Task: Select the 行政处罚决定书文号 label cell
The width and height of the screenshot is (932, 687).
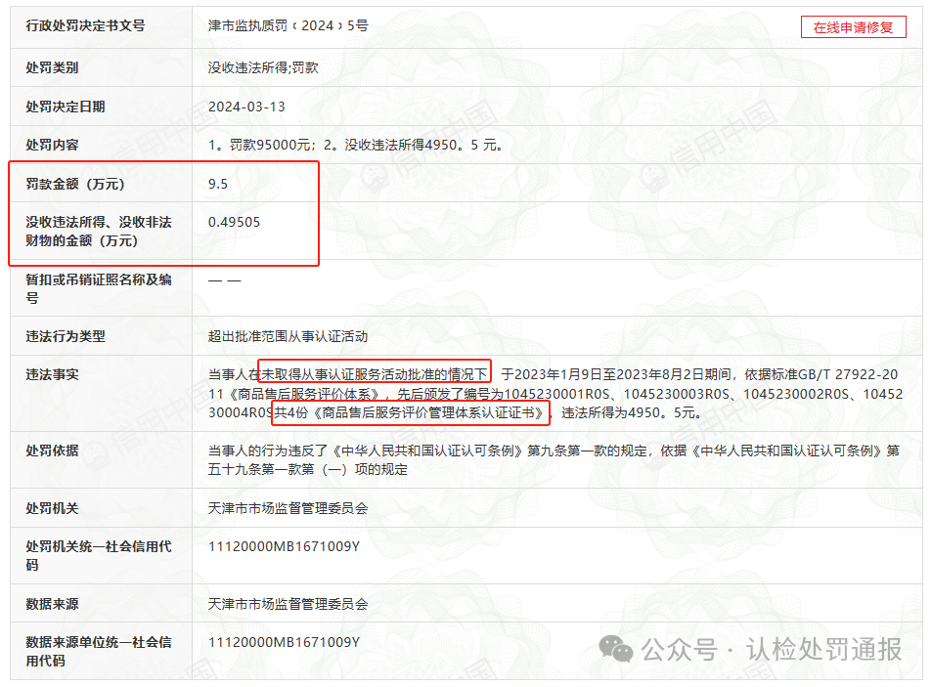Action: pyautogui.click(x=85, y=25)
